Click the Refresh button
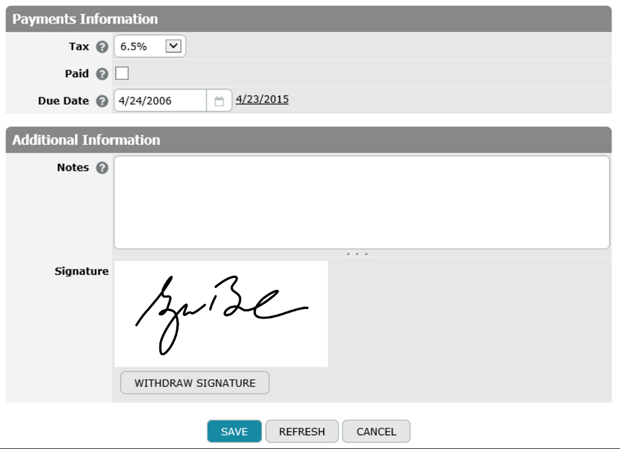This screenshot has height=449, width=620. [302, 431]
